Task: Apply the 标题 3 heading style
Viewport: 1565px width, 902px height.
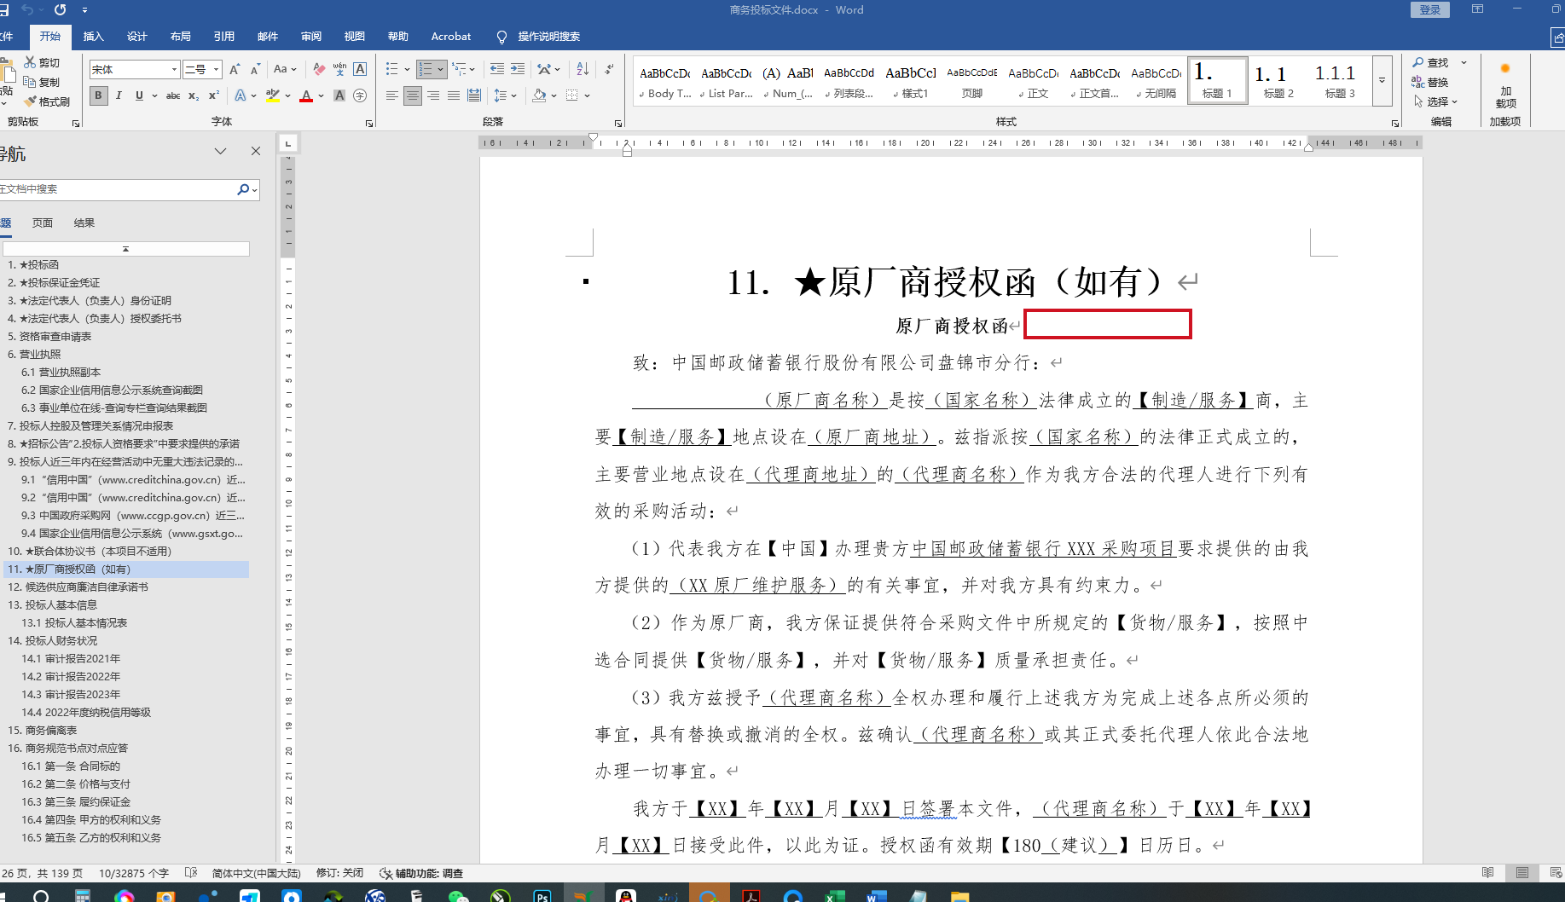Action: pos(1340,81)
